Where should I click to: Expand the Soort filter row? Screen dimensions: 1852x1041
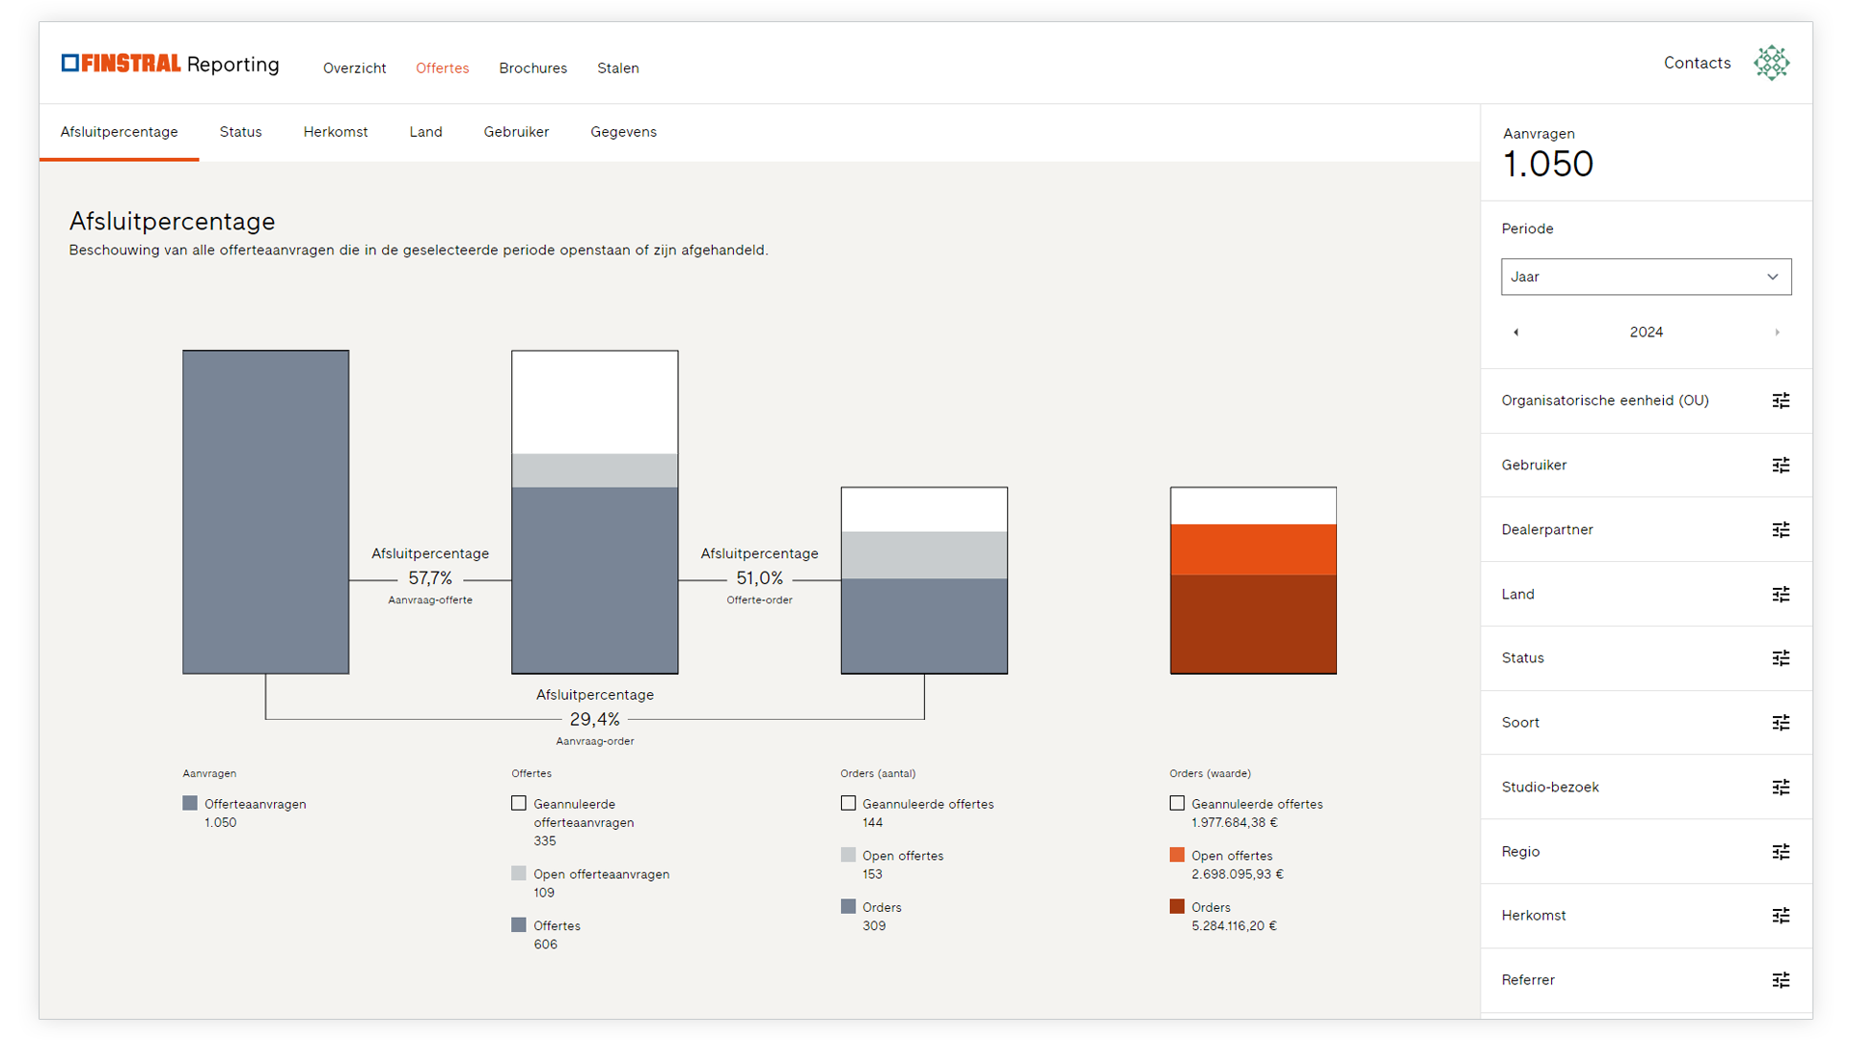pyautogui.click(x=1646, y=723)
